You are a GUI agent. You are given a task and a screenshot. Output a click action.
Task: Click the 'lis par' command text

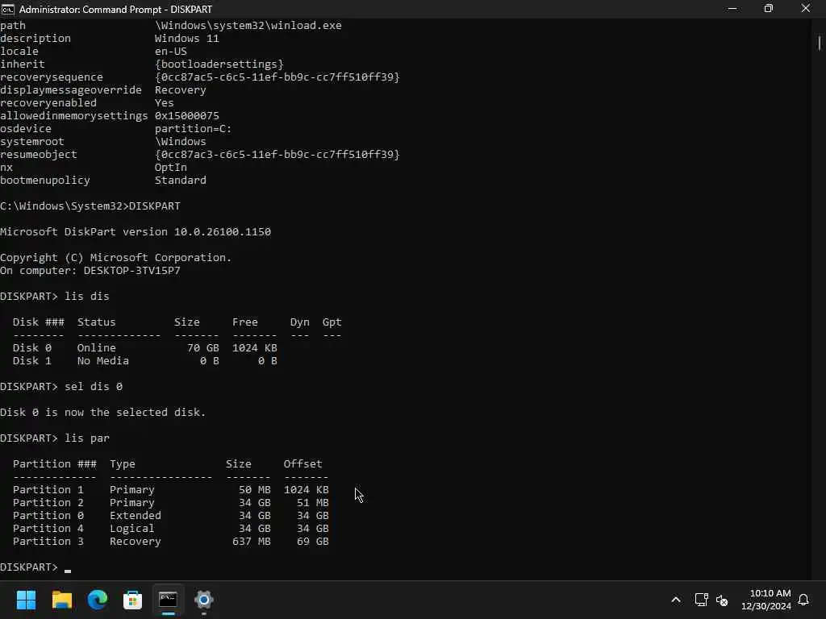pyautogui.click(x=87, y=438)
